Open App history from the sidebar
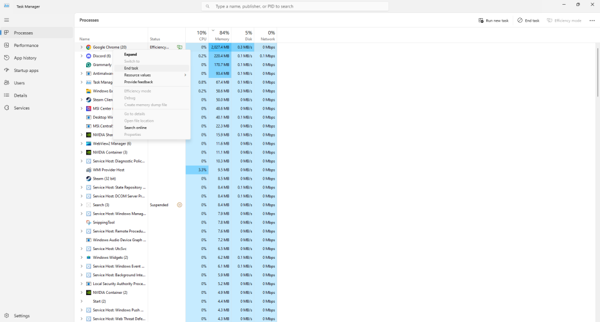Image resolution: width=600 pixels, height=322 pixels. coord(25,58)
